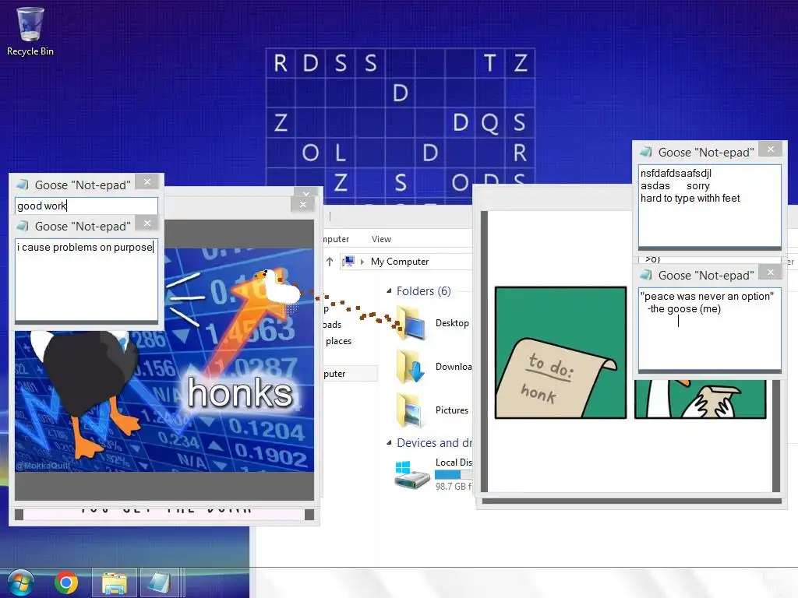Click the up arrow in File Explorer
Screen dimensions: 798x598
tap(330, 262)
